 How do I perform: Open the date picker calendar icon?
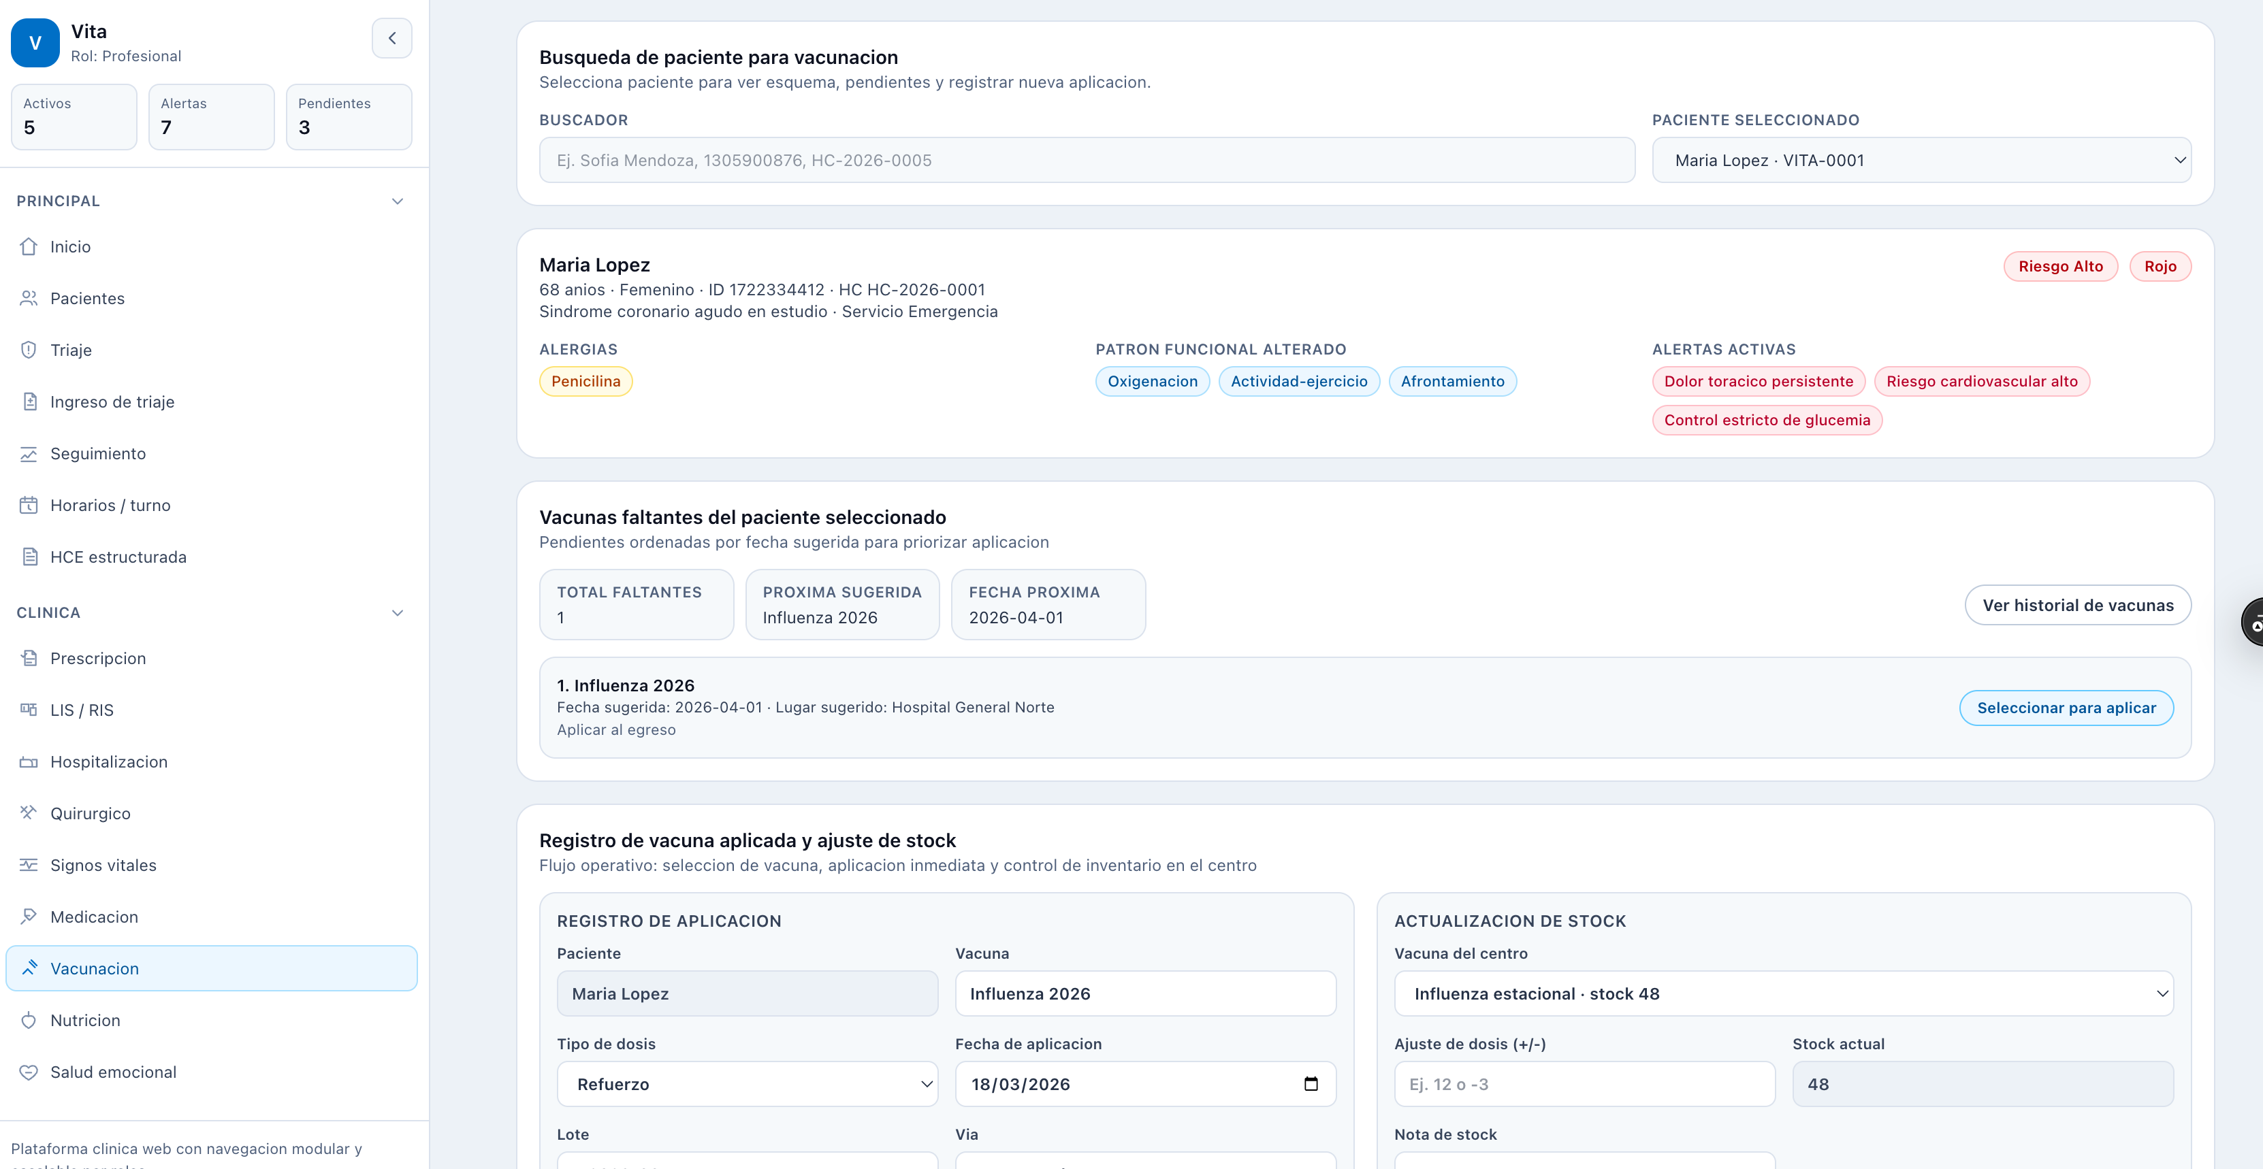pos(1311,1085)
